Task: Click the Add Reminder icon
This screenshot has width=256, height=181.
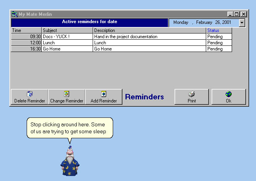Action: click(103, 94)
